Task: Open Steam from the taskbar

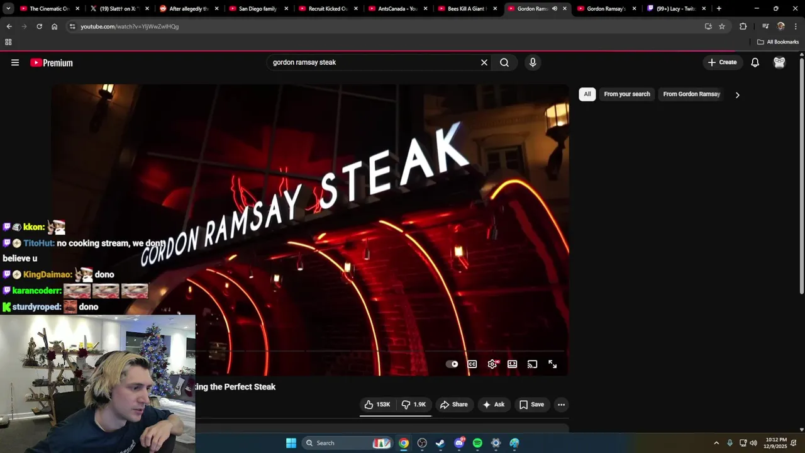Action: pyautogui.click(x=440, y=443)
